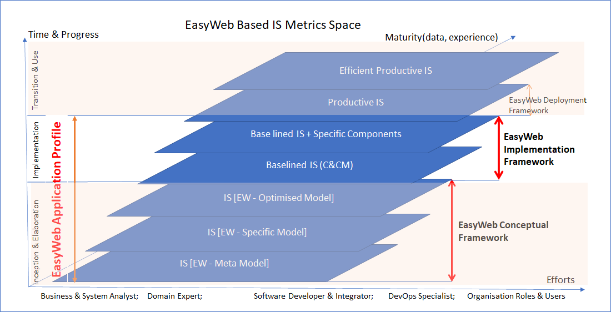This screenshot has width=611, height=312.
Task: Select the Maturity(data, experience) axis label
Action: pyautogui.click(x=442, y=37)
